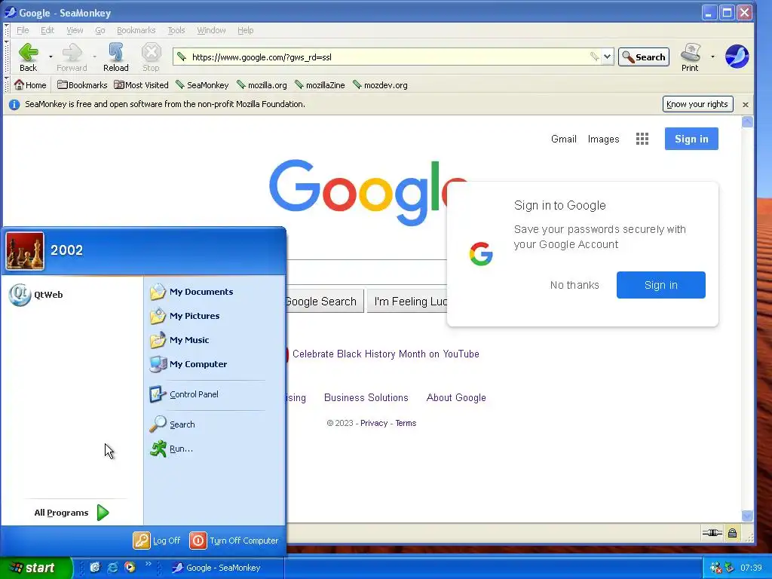Click the Forward arrow icon
Viewport: 772px width, 579px height.
pos(72,52)
